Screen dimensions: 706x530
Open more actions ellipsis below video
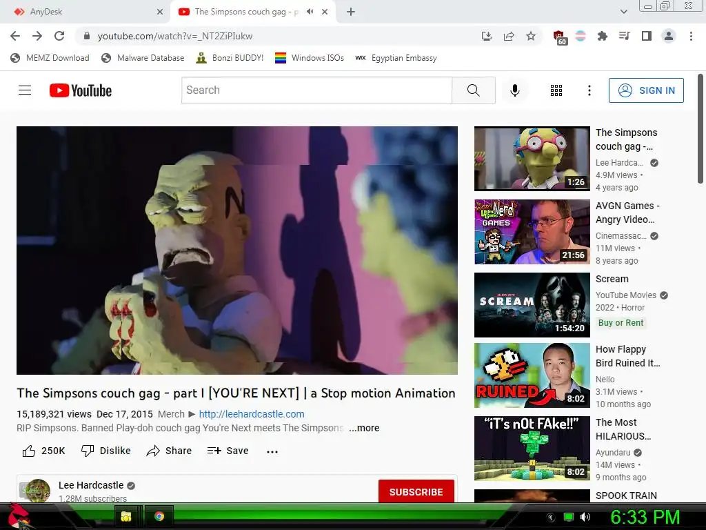tap(272, 451)
